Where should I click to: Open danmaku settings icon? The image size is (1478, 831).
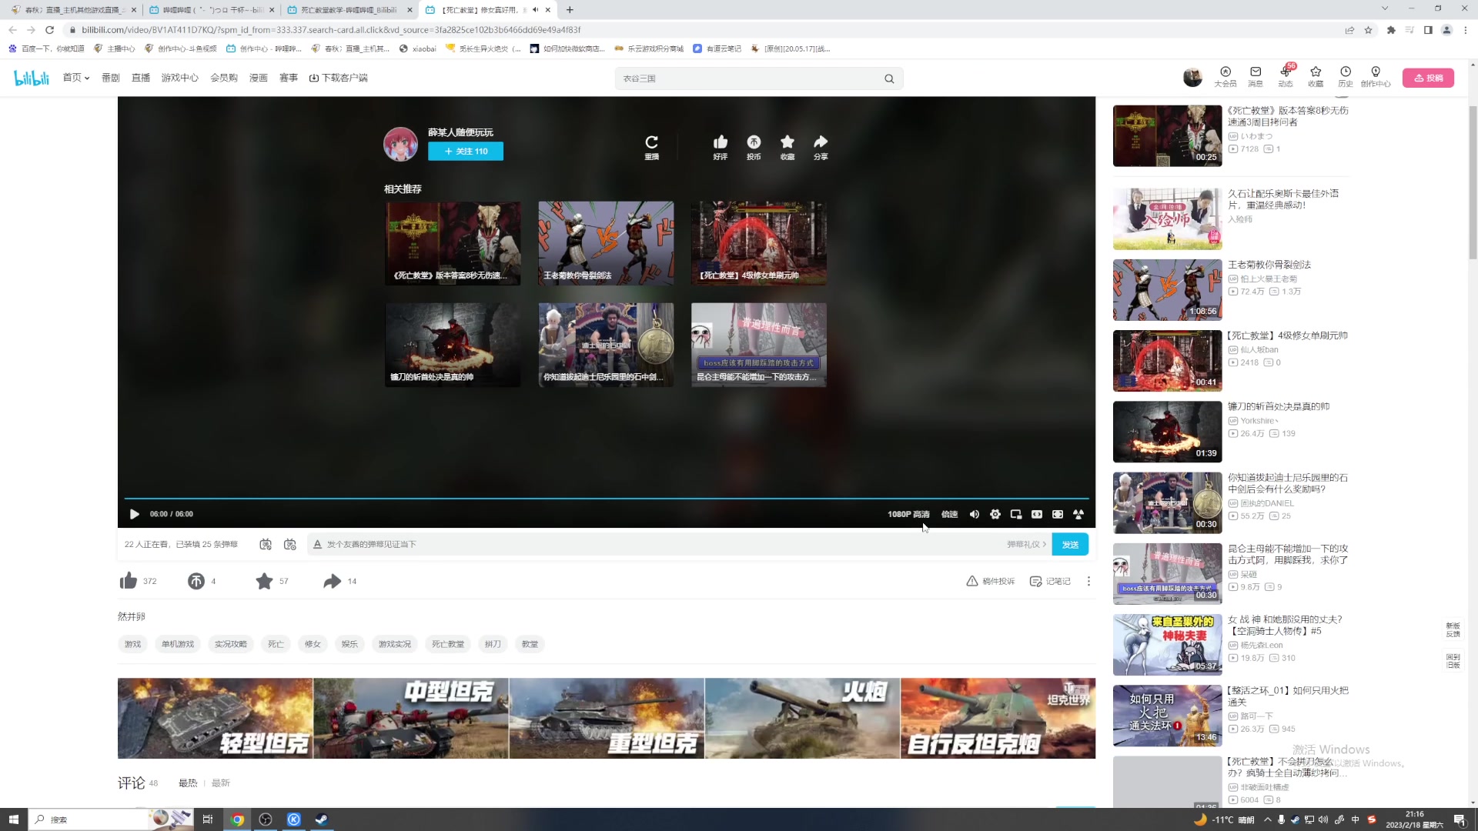click(x=290, y=544)
